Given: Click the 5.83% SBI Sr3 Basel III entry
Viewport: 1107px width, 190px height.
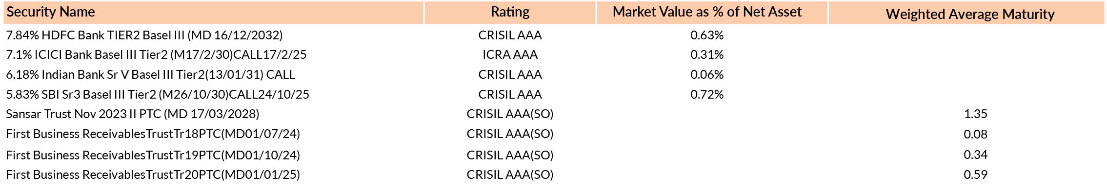Looking at the screenshot, I should [x=158, y=94].
